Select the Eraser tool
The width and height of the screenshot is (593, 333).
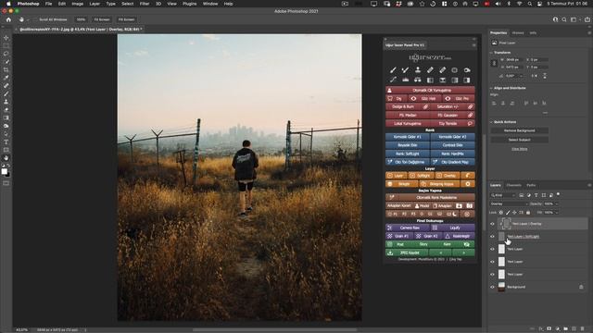(x=6, y=110)
